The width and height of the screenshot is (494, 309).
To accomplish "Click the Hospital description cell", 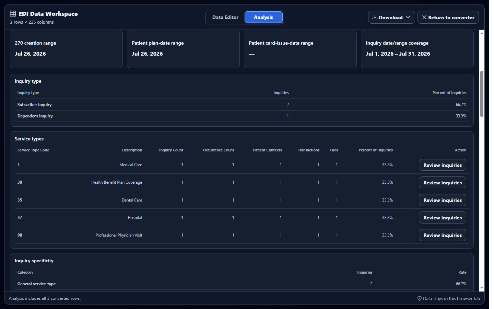I will (135, 218).
